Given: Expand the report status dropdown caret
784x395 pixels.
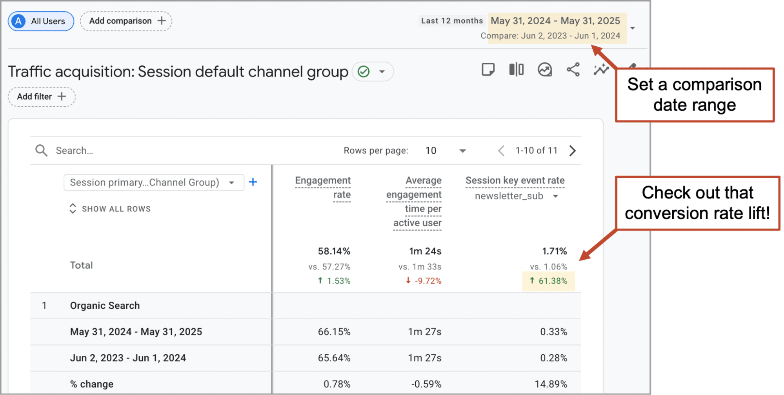Looking at the screenshot, I should coord(382,72).
